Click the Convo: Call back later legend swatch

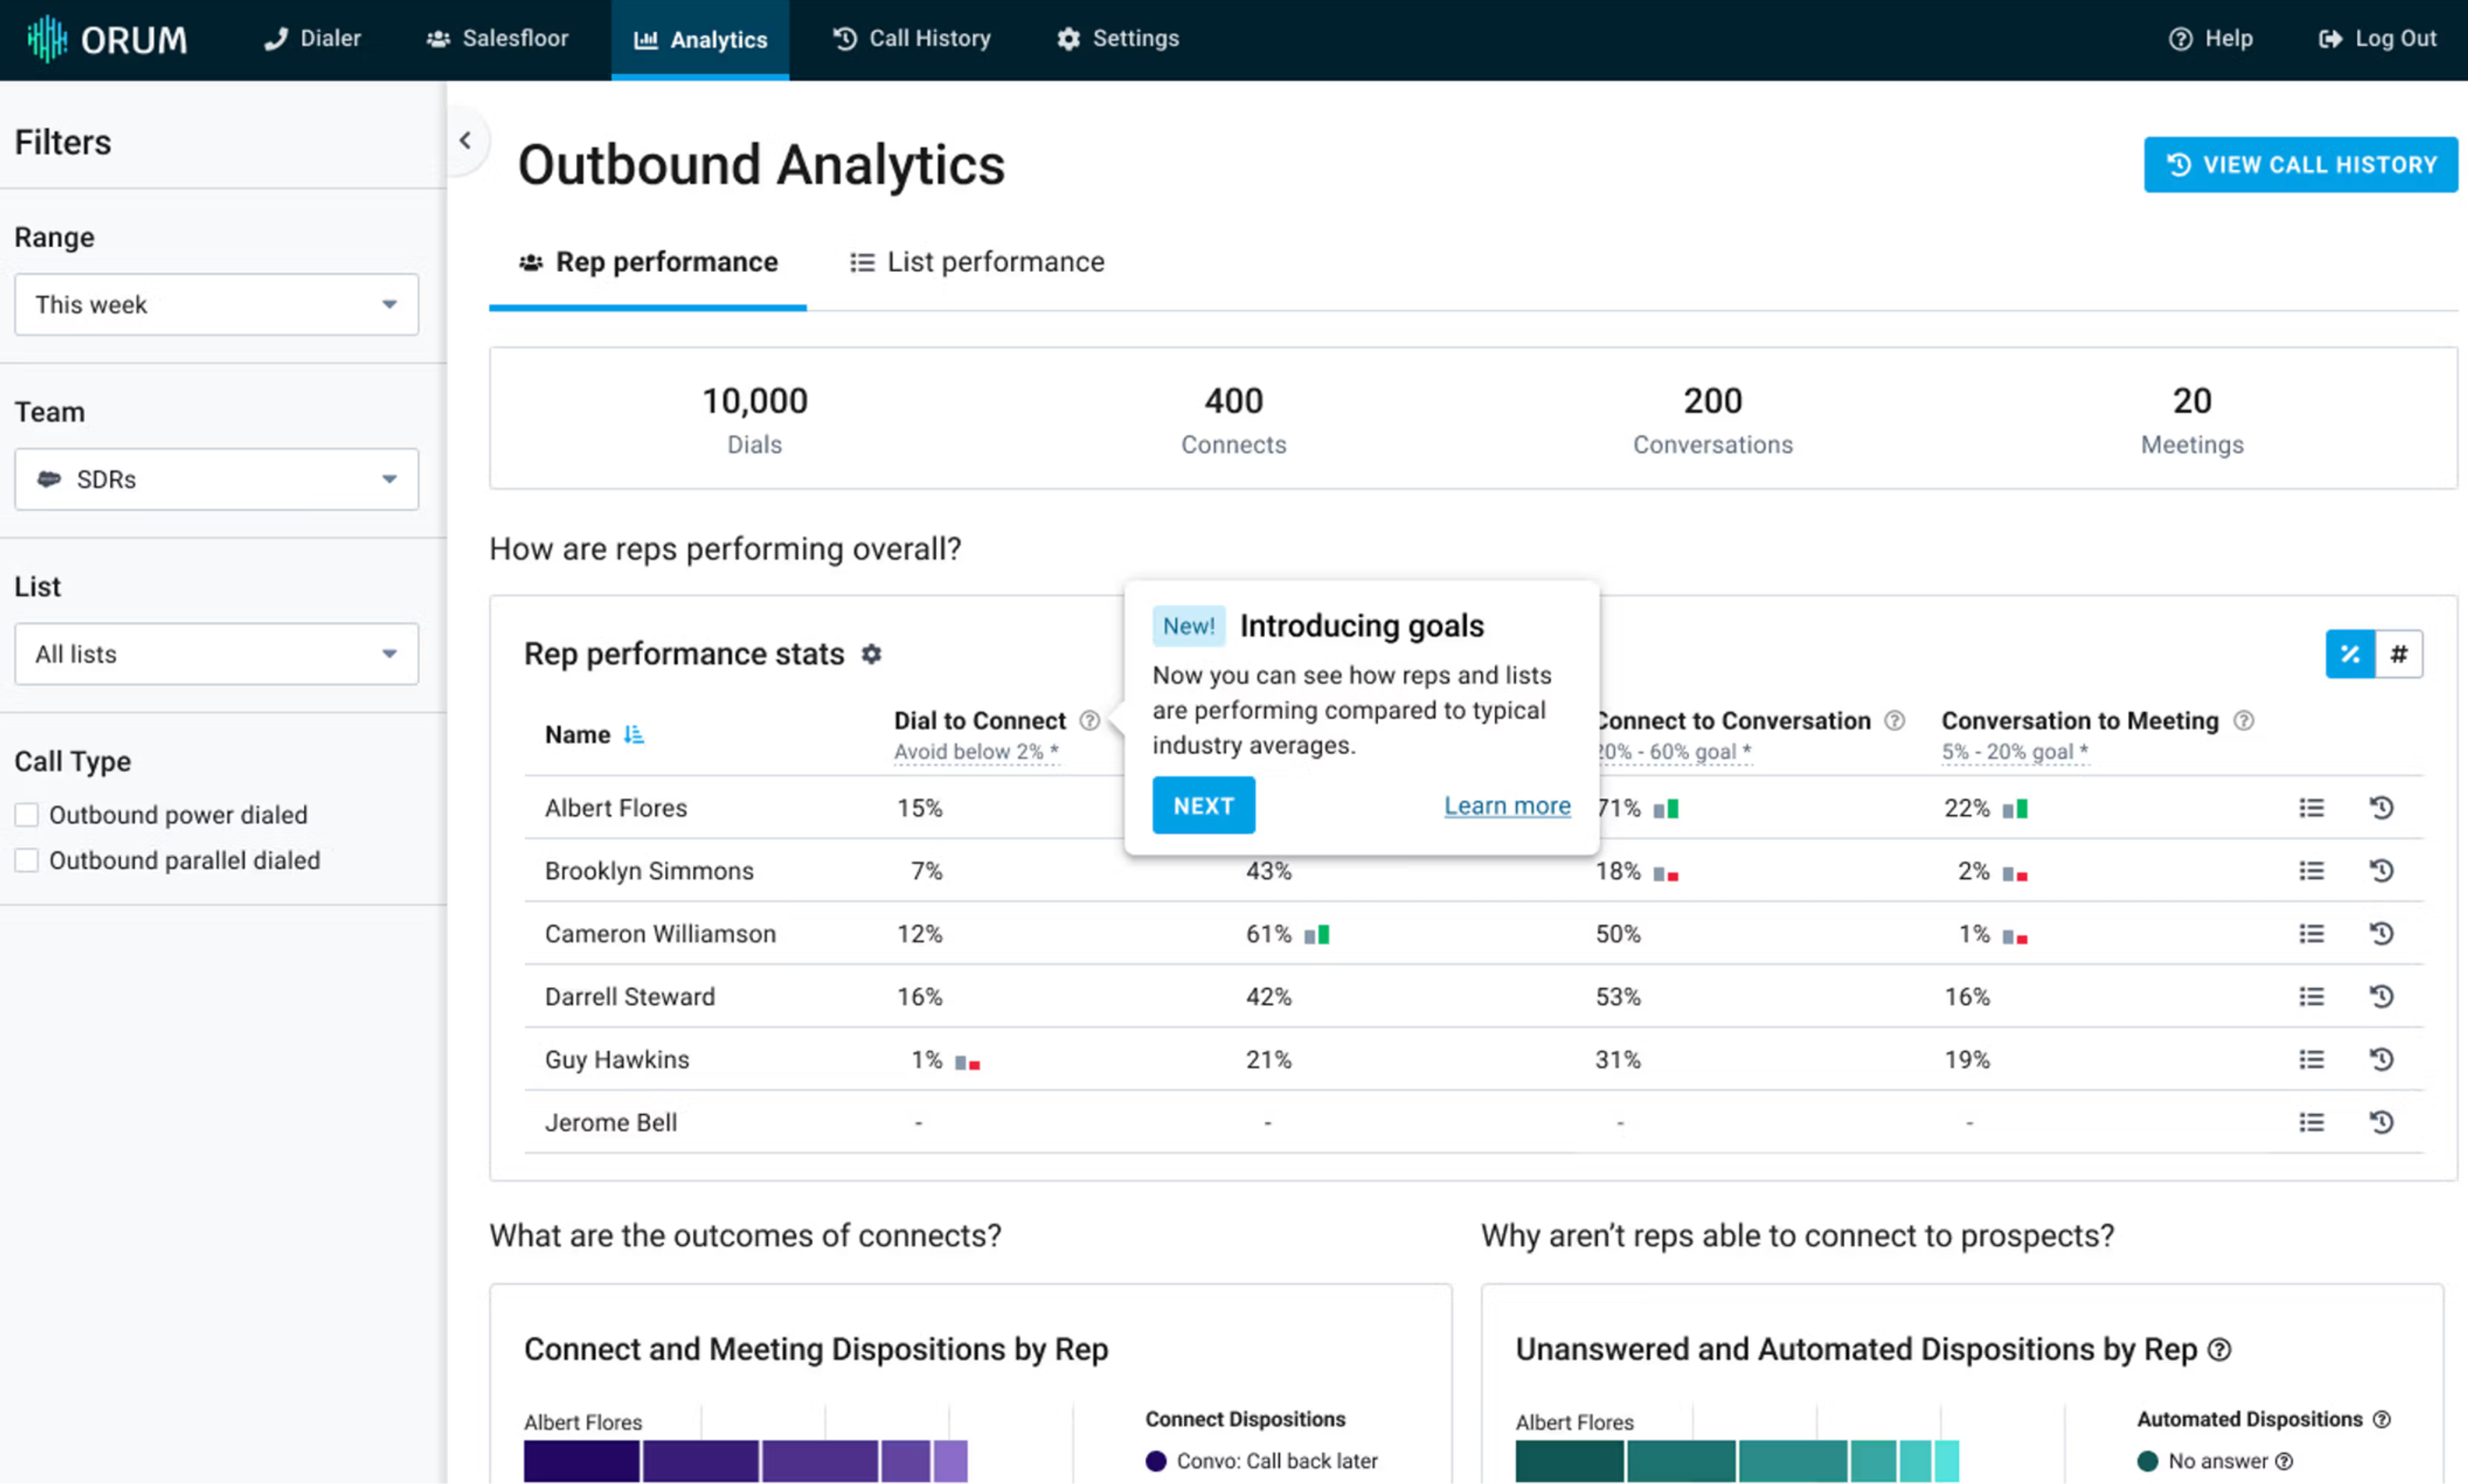pyautogui.click(x=1155, y=1461)
